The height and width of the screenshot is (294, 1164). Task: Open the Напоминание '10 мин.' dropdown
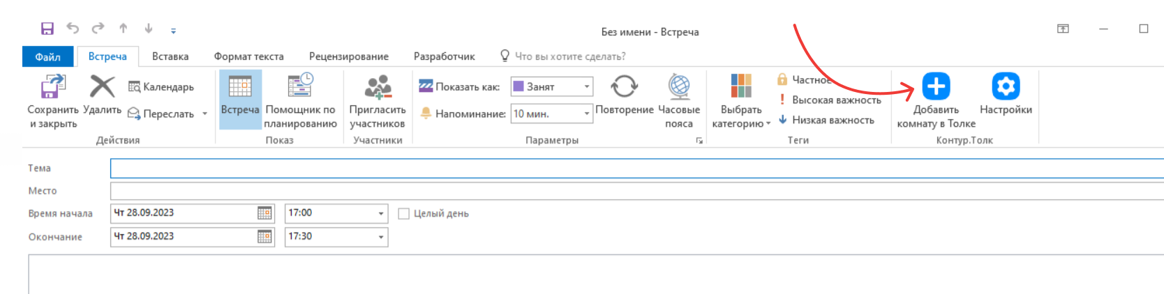click(587, 114)
